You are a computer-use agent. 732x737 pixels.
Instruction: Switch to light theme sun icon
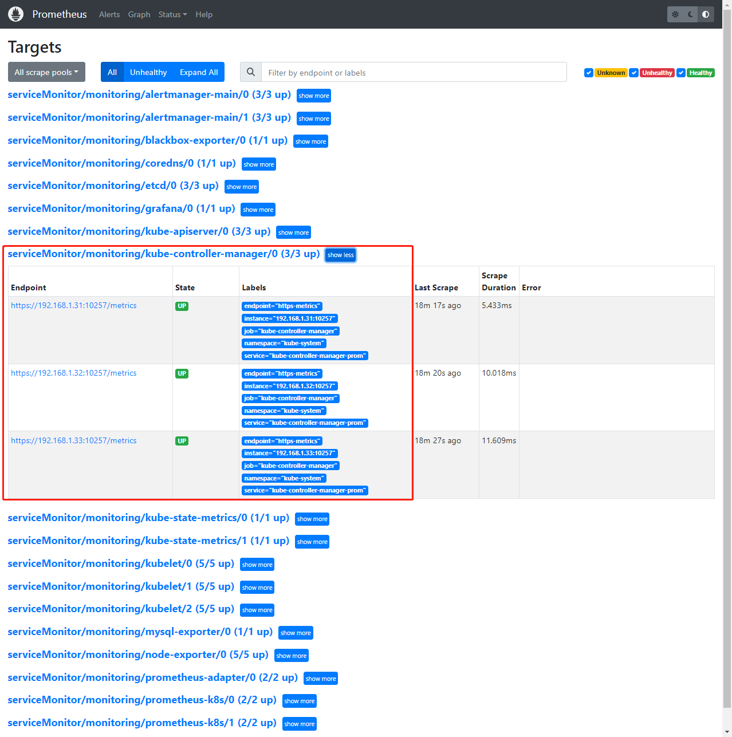click(675, 14)
